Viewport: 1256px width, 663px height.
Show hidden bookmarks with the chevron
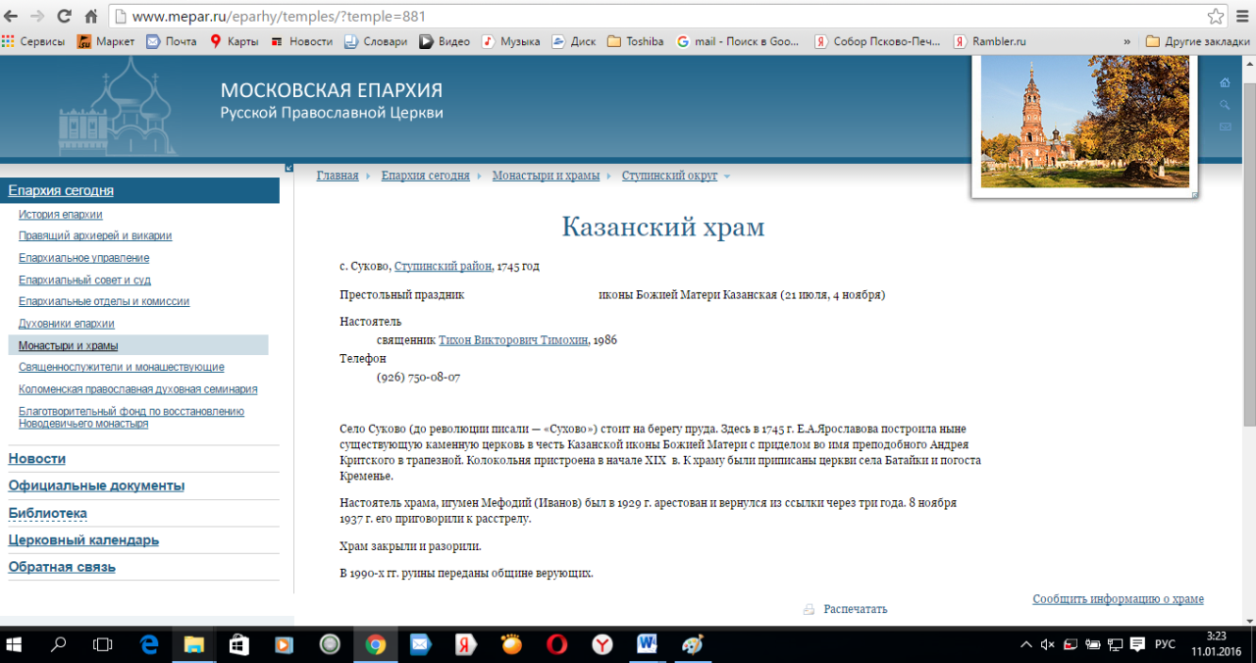coord(1126,41)
